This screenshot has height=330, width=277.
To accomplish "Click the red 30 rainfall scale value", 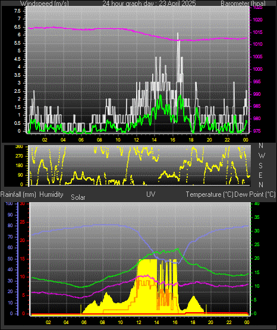I will 23,204.
